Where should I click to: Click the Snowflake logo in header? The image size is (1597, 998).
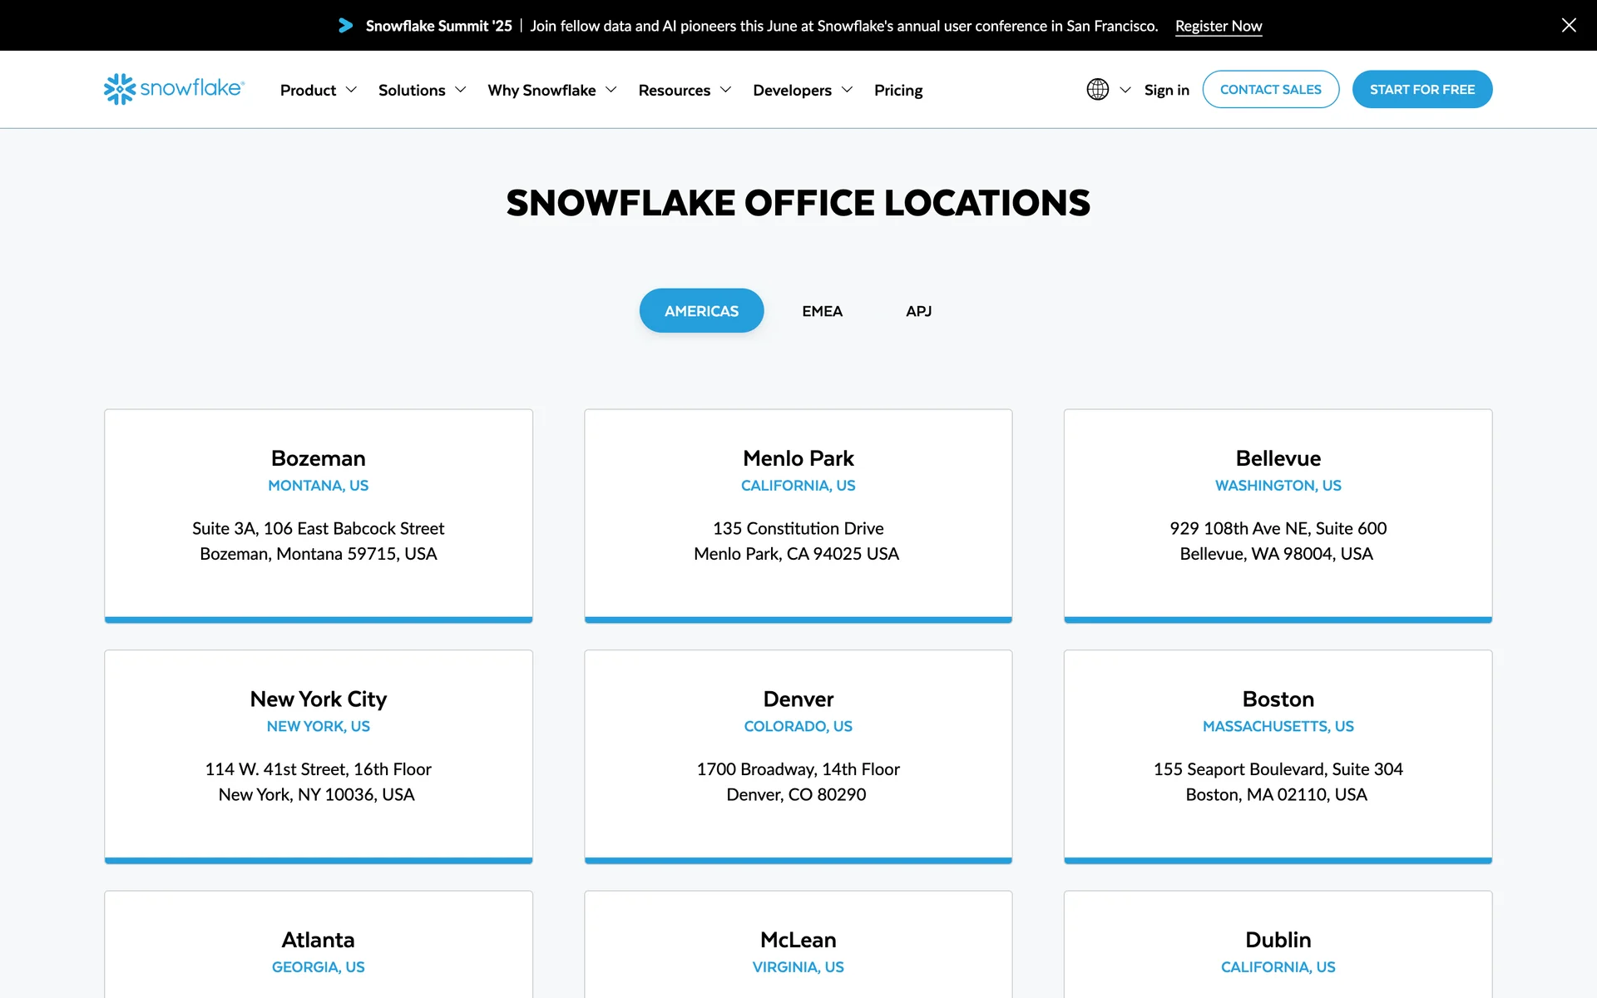[x=174, y=89]
